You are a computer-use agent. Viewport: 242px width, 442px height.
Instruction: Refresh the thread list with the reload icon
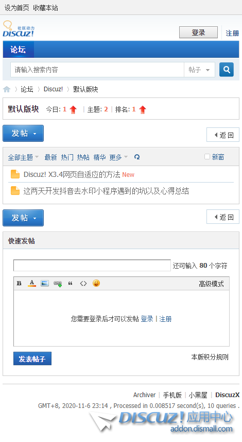click(137, 157)
